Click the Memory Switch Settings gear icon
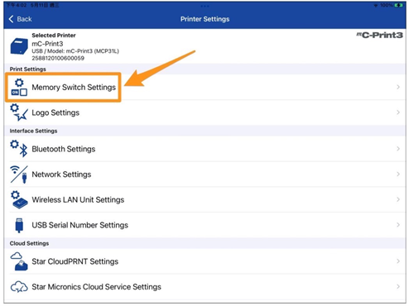This screenshot has width=409, height=306. (19, 87)
